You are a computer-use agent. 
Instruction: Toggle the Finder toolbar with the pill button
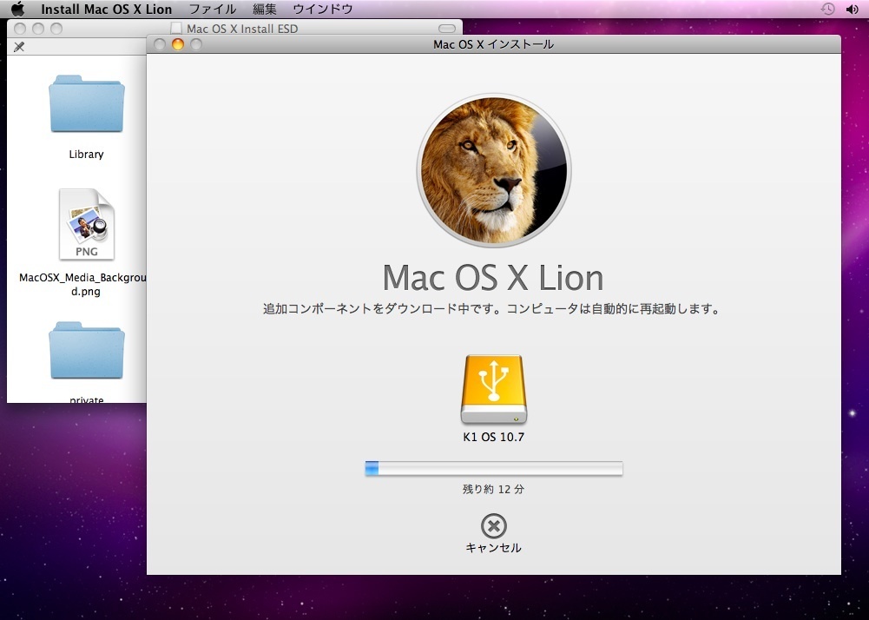point(448,29)
